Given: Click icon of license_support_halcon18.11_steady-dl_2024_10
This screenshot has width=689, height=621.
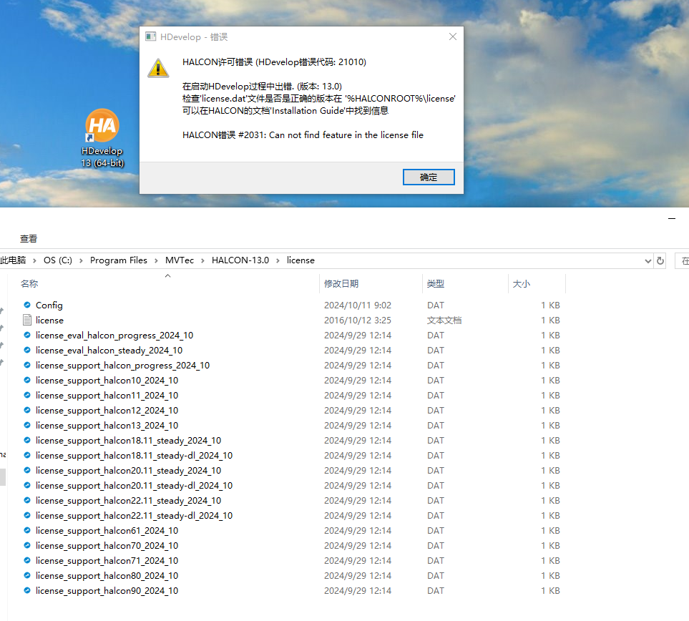Looking at the screenshot, I should [27, 455].
